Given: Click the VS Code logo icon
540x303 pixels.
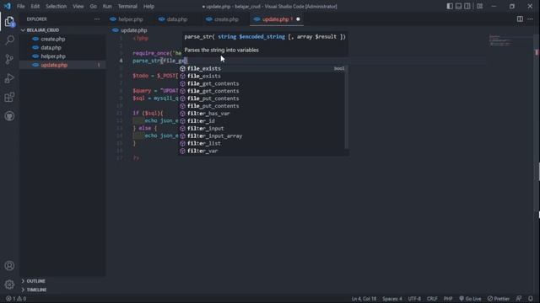Looking at the screenshot, I should tap(8, 6).
